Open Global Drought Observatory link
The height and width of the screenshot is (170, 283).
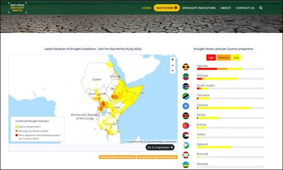click(118, 157)
